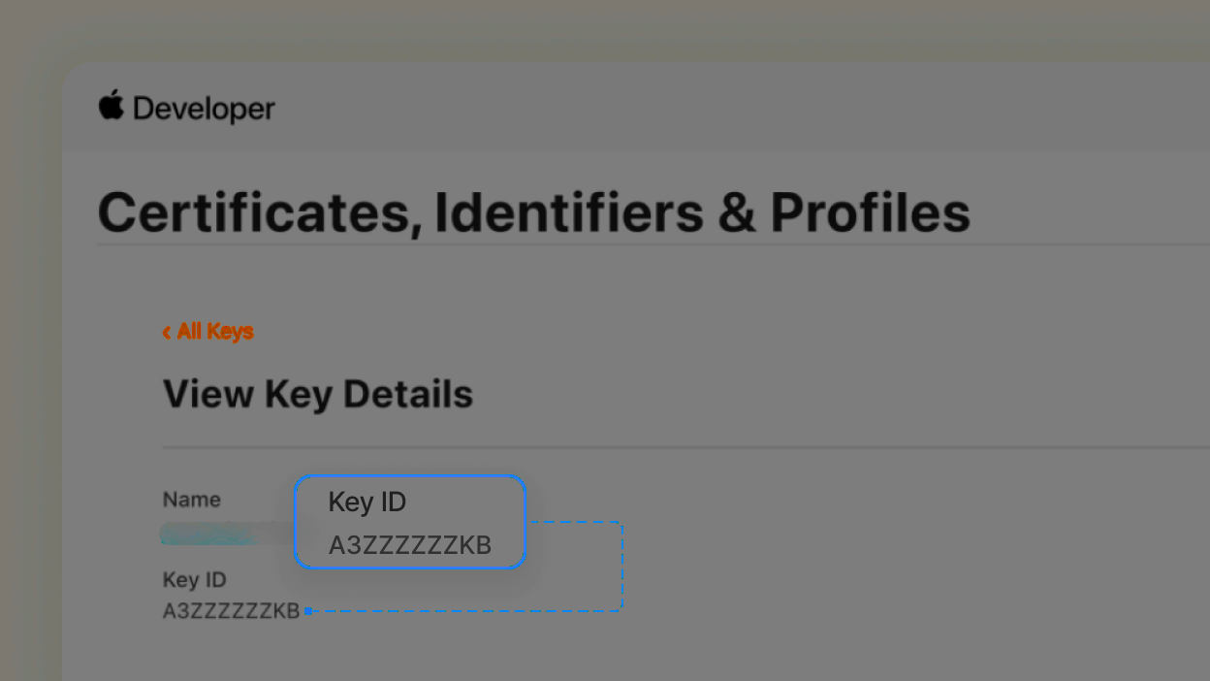Click the chevron arrow in the orange link

166,331
